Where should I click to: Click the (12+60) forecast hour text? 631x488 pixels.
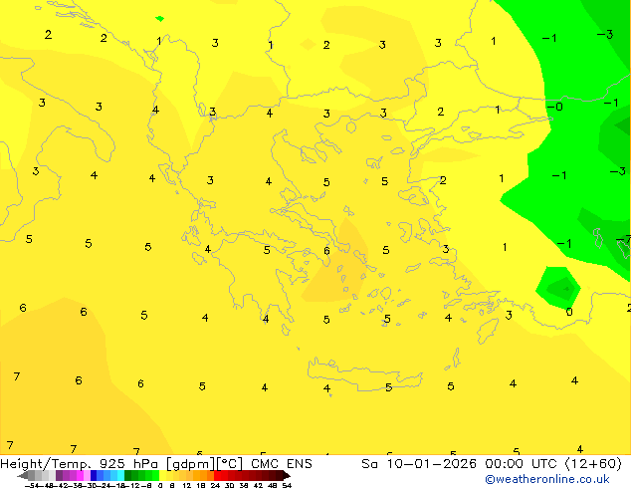(595, 464)
